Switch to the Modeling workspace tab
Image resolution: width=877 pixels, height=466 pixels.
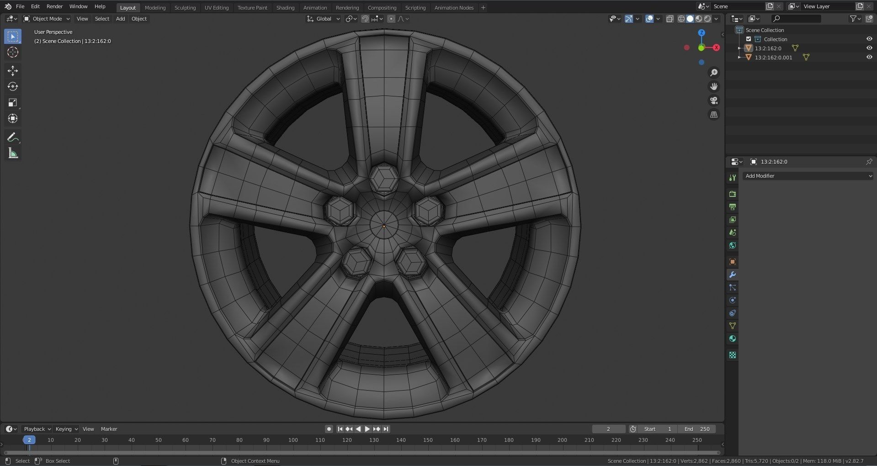[x=155, y=8]
